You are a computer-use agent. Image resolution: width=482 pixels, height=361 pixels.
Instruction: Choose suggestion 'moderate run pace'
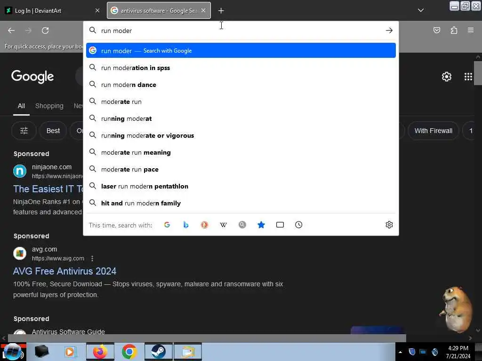[x=241, y=169]
